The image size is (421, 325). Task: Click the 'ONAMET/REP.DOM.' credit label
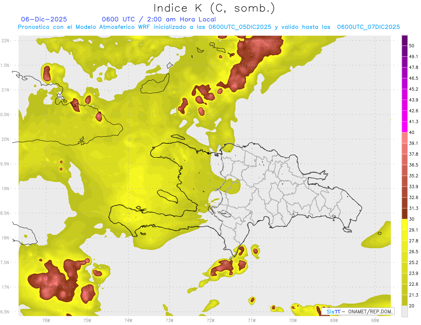pyautogui.click(x=369, y=311)
